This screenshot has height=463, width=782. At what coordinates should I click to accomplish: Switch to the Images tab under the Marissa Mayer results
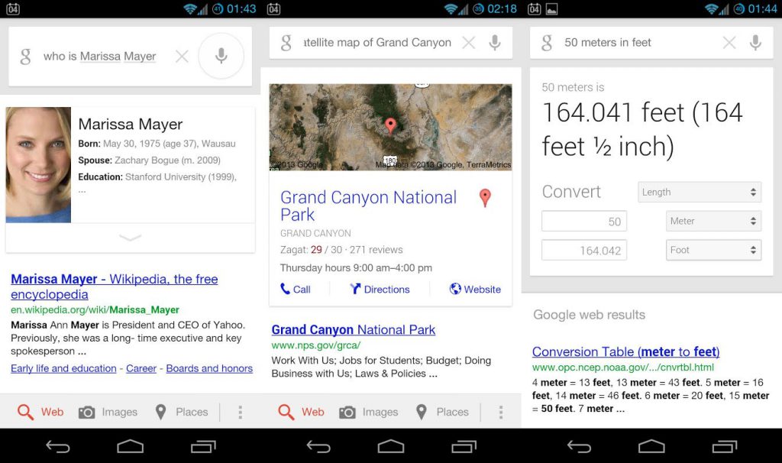[108, 413]
